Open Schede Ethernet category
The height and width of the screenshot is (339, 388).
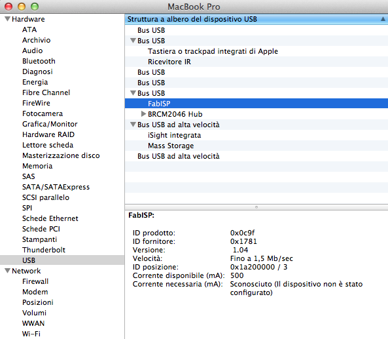50,218
